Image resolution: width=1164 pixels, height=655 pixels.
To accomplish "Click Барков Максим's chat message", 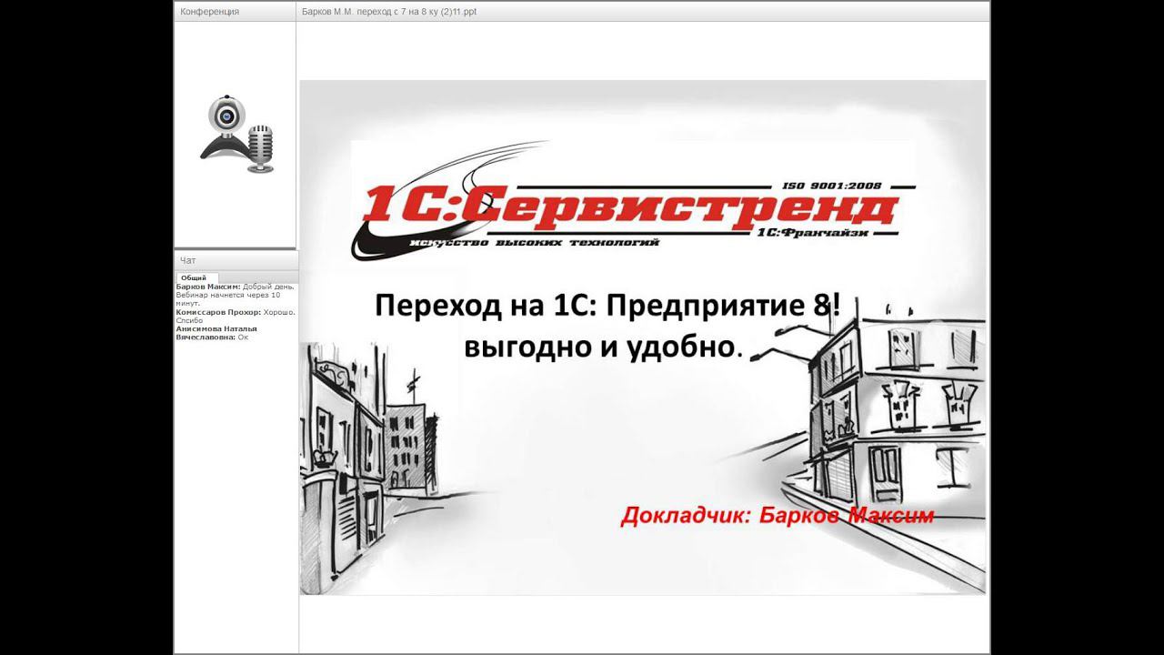I will pos(235,295).
